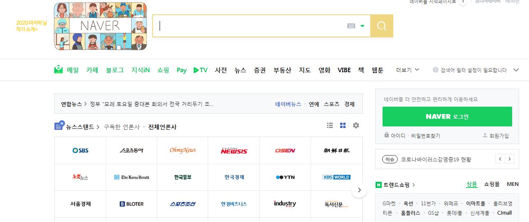The height and width of the screenshot is (222, 529).
Task: Open the 카페 menu item
Action: (x=92, y=70)
